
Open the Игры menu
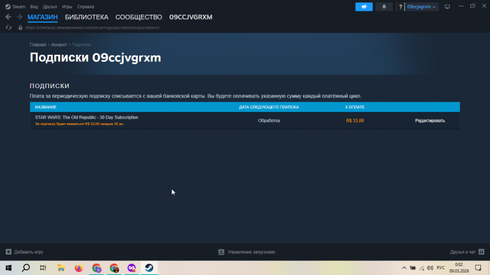pyautogui.click(x=67, y=6)
